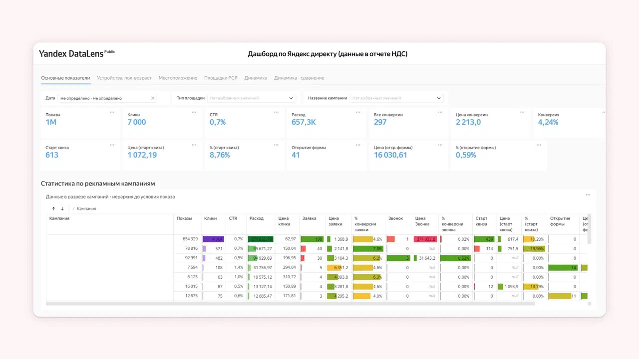Click the up arrow hierarchy icon
This screenshot has height=359, width=639.
tap(53, 208)
